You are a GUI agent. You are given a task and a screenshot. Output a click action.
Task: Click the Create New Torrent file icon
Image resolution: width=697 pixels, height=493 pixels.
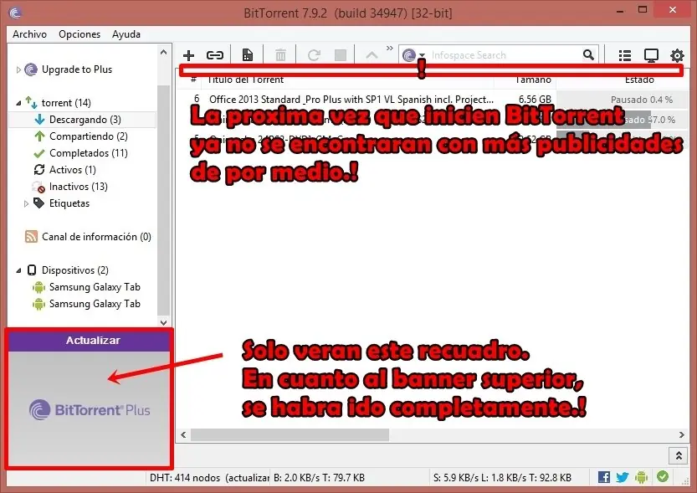point(247,55)
